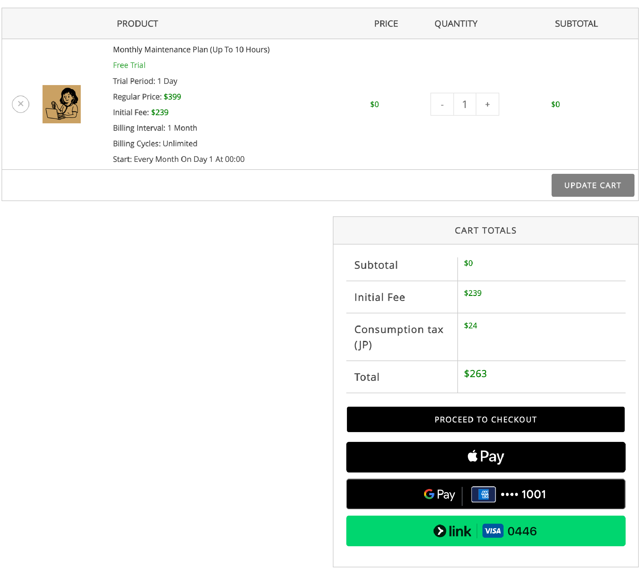Decrease quantity with the minus button

(x=442, y=104)
